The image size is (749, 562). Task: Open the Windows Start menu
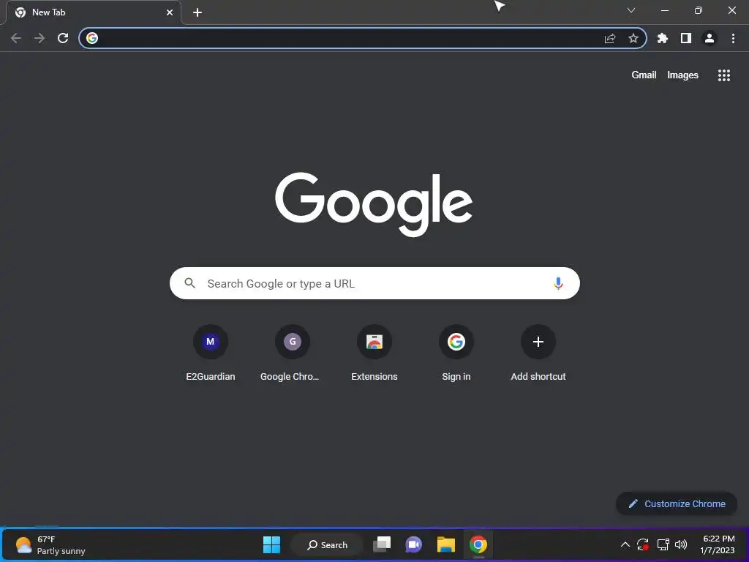(x=272, y=544)
